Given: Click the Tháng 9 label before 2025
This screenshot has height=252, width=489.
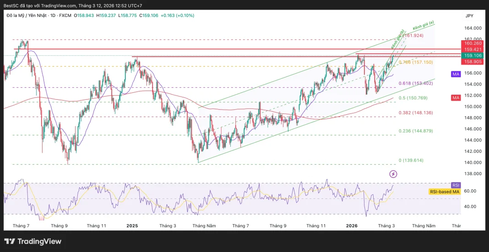Looking at the screenshot, I should (x=60, y=225).
